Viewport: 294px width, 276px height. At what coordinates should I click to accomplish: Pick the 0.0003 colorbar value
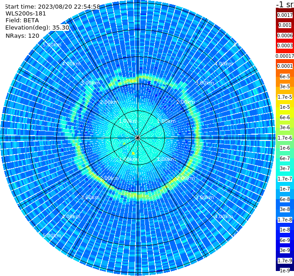tap(285, 46)
